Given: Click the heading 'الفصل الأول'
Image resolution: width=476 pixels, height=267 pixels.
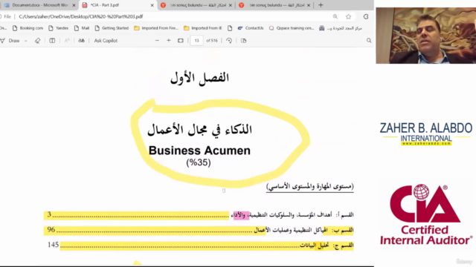Looking at the screenshot, I should click(199, 78).
